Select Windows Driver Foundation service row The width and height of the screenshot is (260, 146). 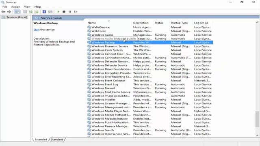coord(150,69)
